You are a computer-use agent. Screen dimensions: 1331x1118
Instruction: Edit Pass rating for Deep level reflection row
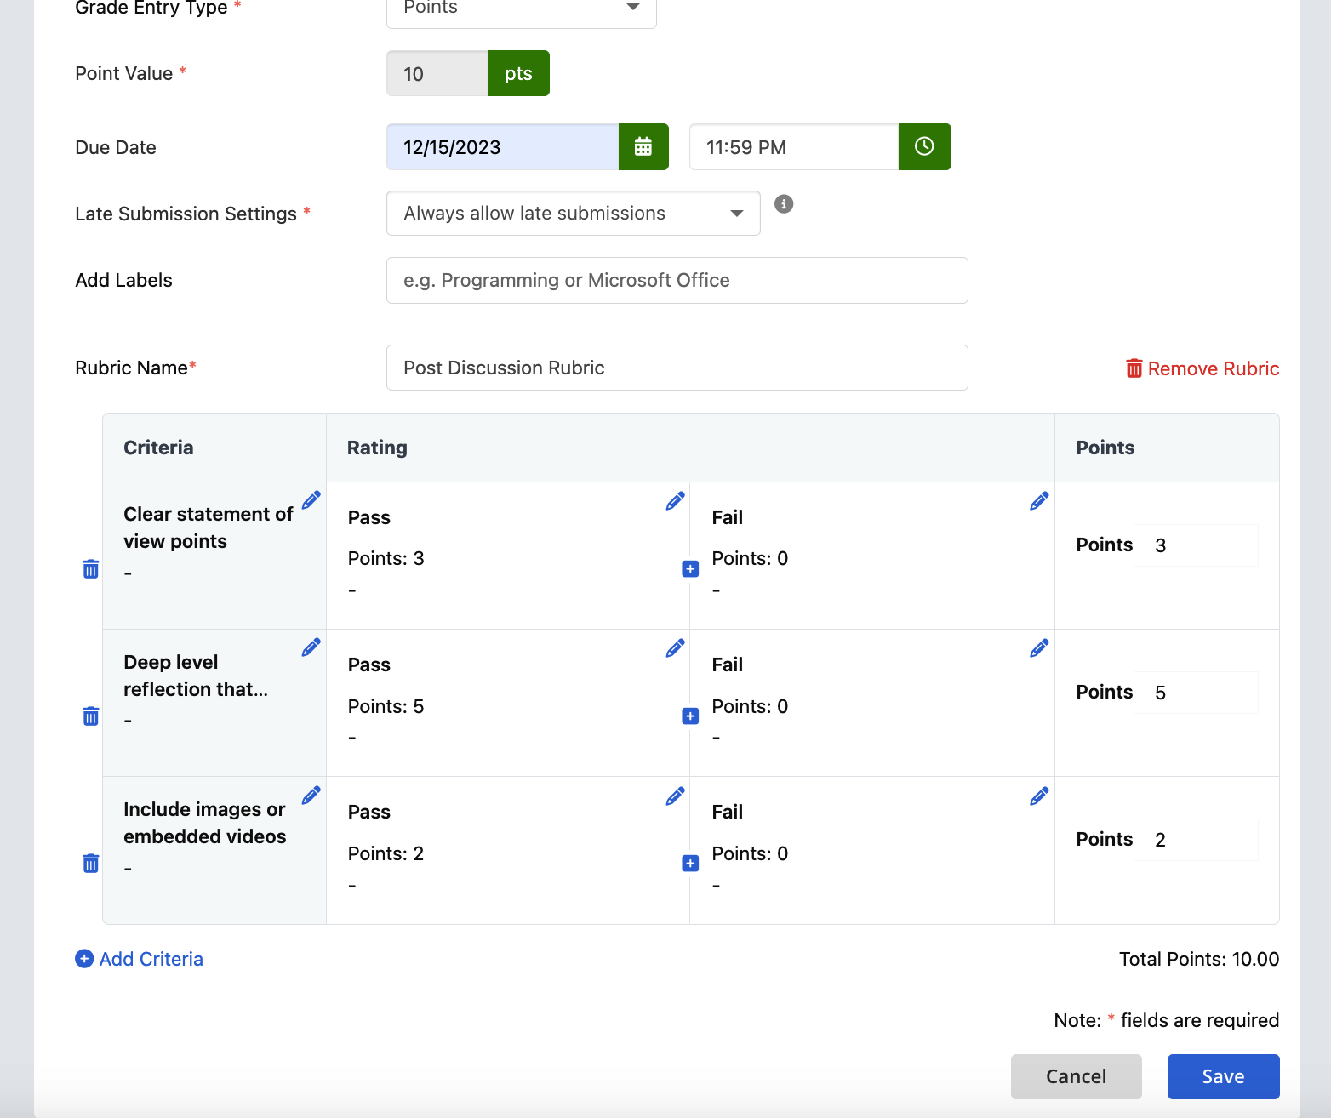point(675,648)
